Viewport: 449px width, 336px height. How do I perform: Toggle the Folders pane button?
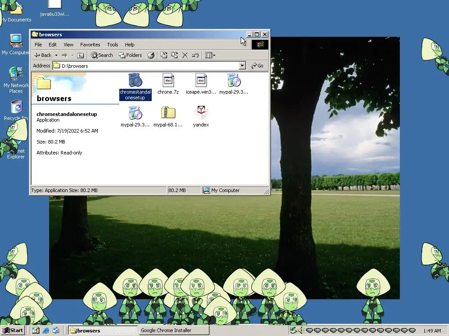click(130, 55)
